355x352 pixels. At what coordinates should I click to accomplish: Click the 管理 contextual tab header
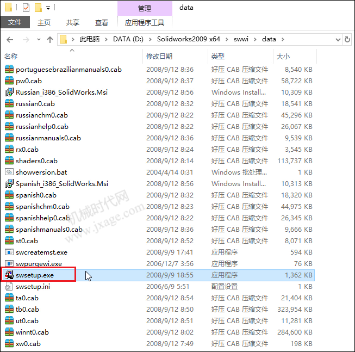click(145, 8)
